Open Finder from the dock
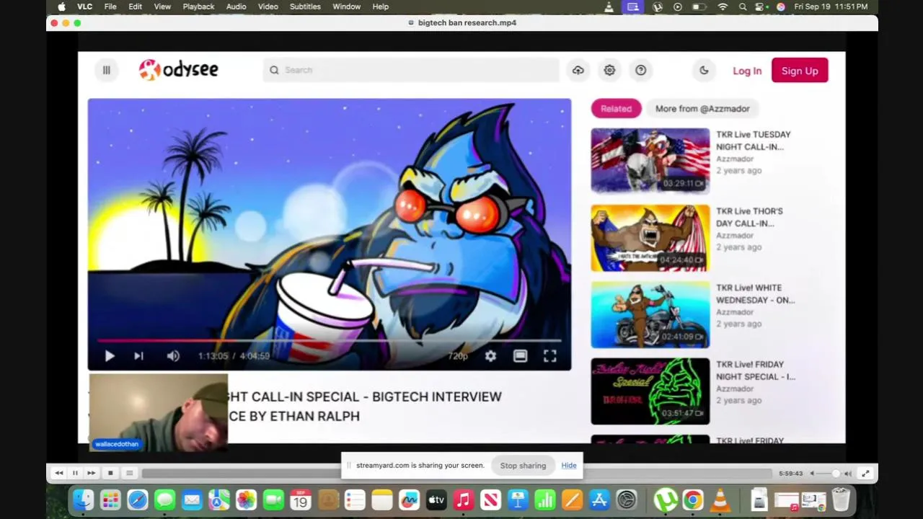923x519 pixels. click(84, 500)
